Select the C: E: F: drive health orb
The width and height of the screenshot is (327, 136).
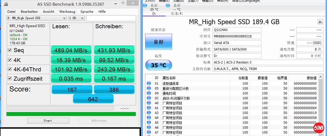[x=168, y=5]
